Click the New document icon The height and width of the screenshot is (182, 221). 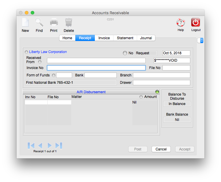click(25, 23)
